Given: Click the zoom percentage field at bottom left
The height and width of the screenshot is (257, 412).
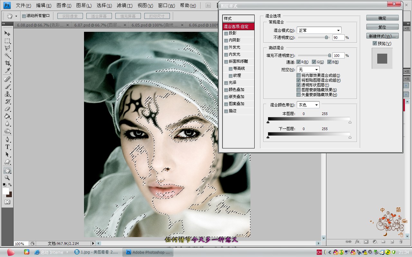Looking at the screenshot, I should (21, 244).
